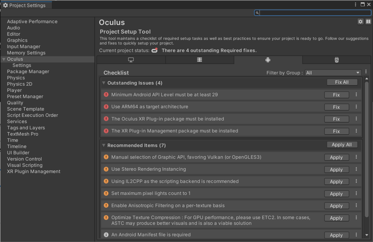The image size is (373, 242).
Task: Click the checklist scrollbar down arrow
Action: [367, 235]
